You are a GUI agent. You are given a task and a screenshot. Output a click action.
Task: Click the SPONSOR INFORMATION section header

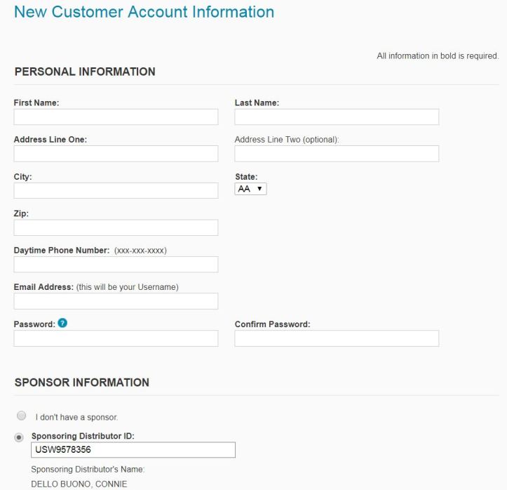click(x=81, y=383)
